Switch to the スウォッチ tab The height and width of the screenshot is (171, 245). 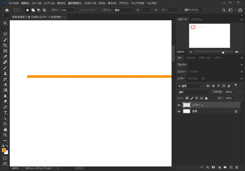(x=190, y=58)
